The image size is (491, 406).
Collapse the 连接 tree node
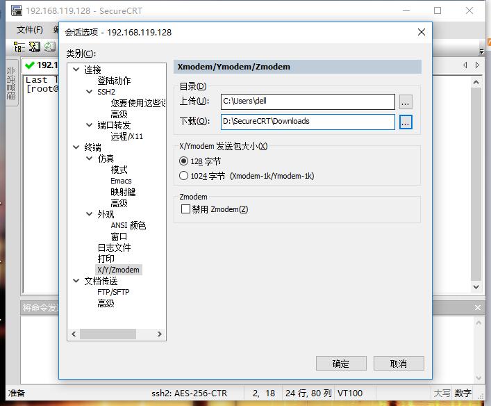(76, 70)
